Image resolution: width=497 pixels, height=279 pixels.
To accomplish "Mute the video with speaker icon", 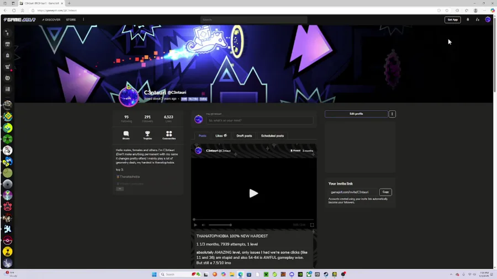I will pos(203,225).
